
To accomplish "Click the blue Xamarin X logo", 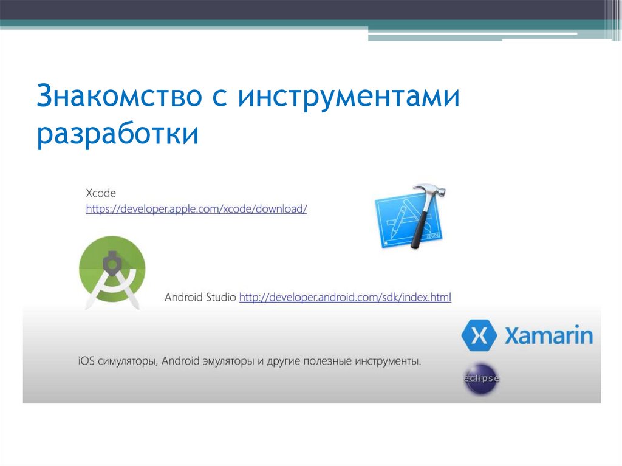I will pos(479,336).
